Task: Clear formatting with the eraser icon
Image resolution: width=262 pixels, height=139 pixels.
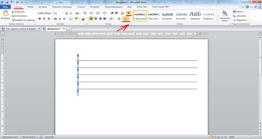Action: [x=85, y=13]
